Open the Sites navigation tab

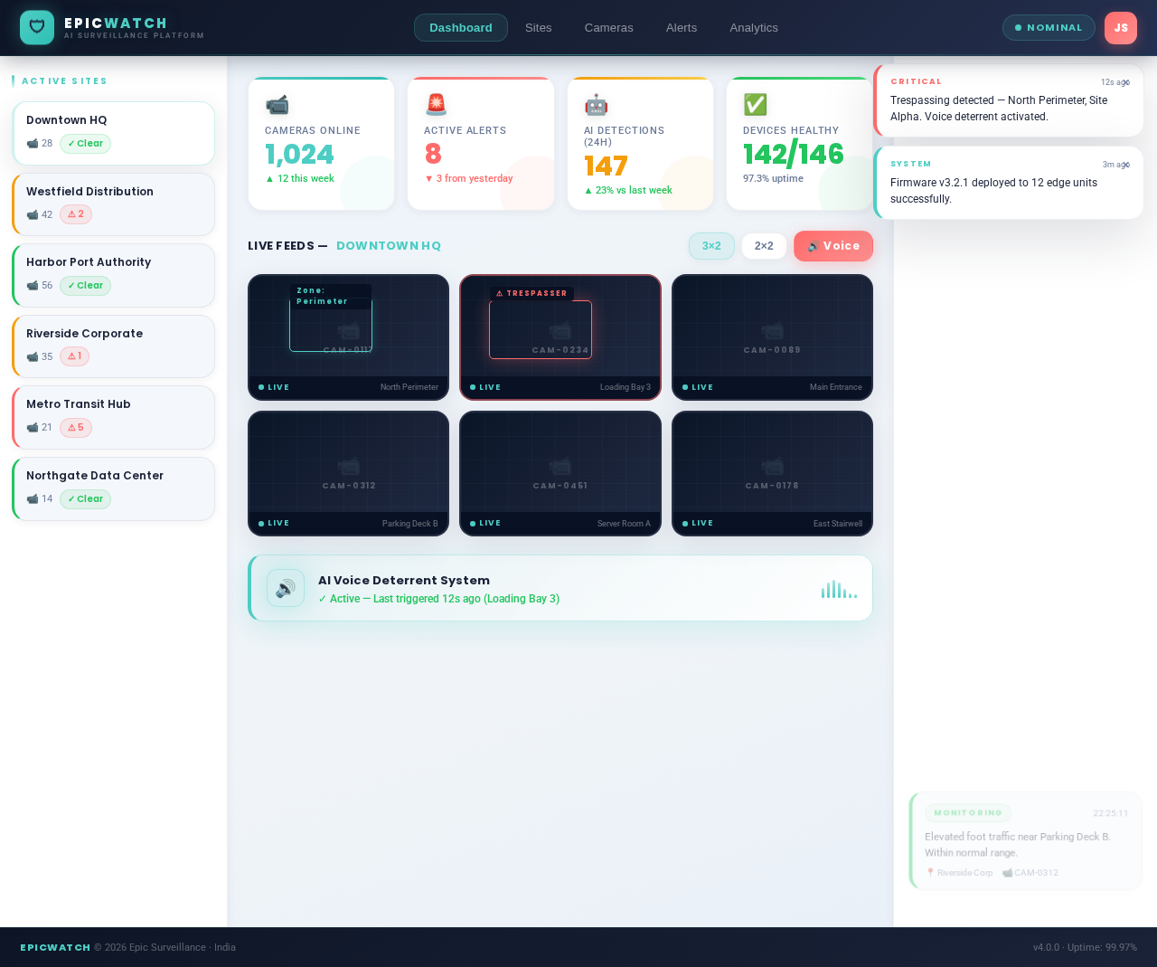click(x=538, y=27)
